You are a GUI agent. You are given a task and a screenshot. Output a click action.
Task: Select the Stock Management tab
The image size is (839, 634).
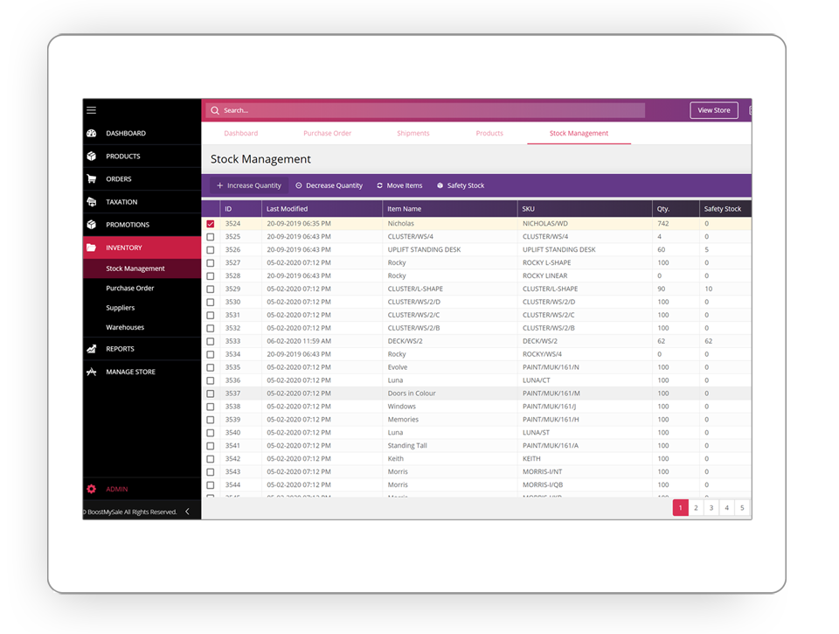[579, 133]
